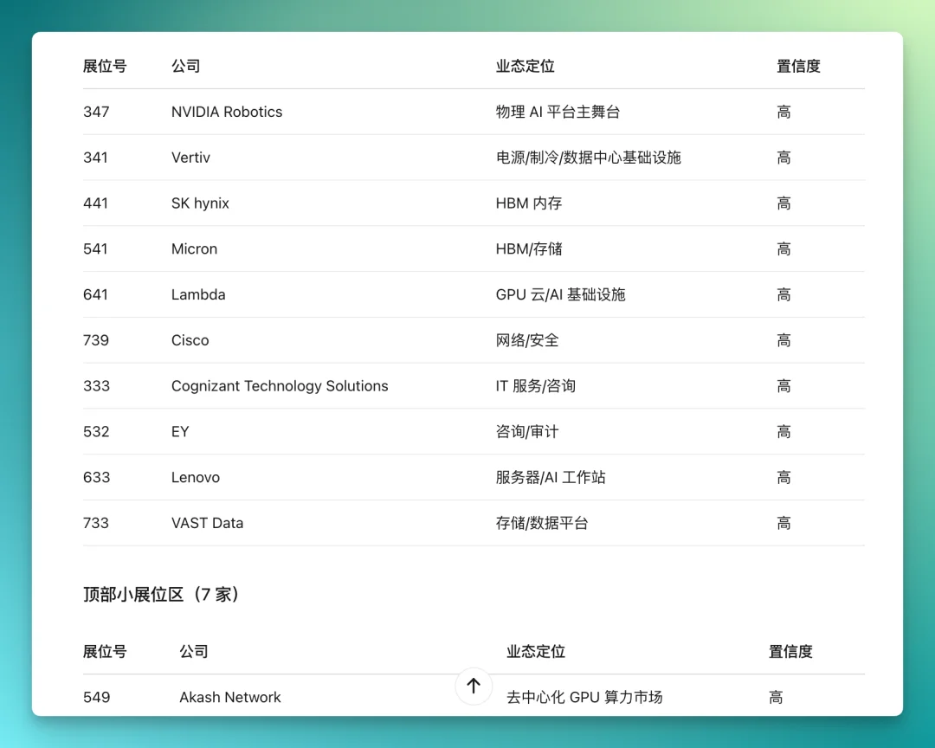This screenshot has width=935, height=748.
Task: Click the Cisco company name
Action: click(190, 340)
